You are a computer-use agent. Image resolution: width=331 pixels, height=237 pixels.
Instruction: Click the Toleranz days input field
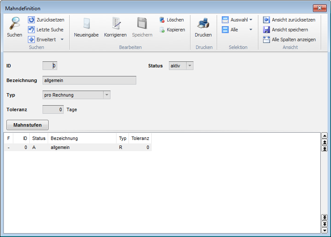[53, 109]
